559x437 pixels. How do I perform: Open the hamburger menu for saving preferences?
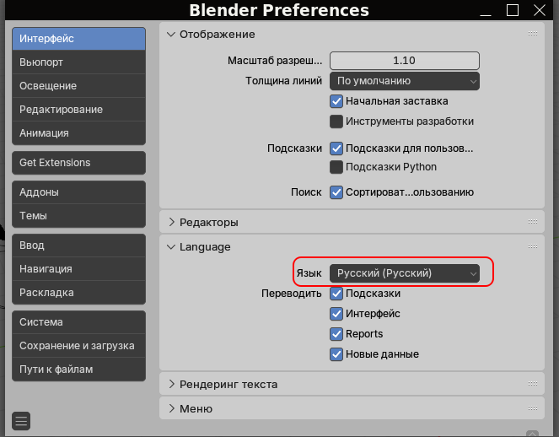21,420
